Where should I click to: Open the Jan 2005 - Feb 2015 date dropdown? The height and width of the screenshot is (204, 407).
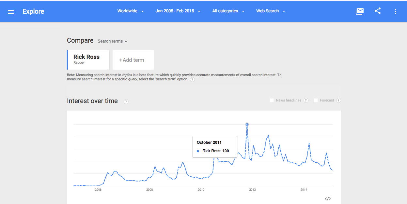coord(178,11)
